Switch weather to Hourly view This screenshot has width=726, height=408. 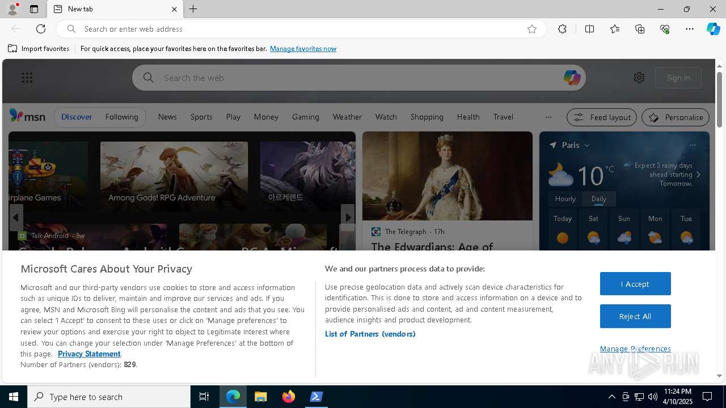click(x=565, y=199)
